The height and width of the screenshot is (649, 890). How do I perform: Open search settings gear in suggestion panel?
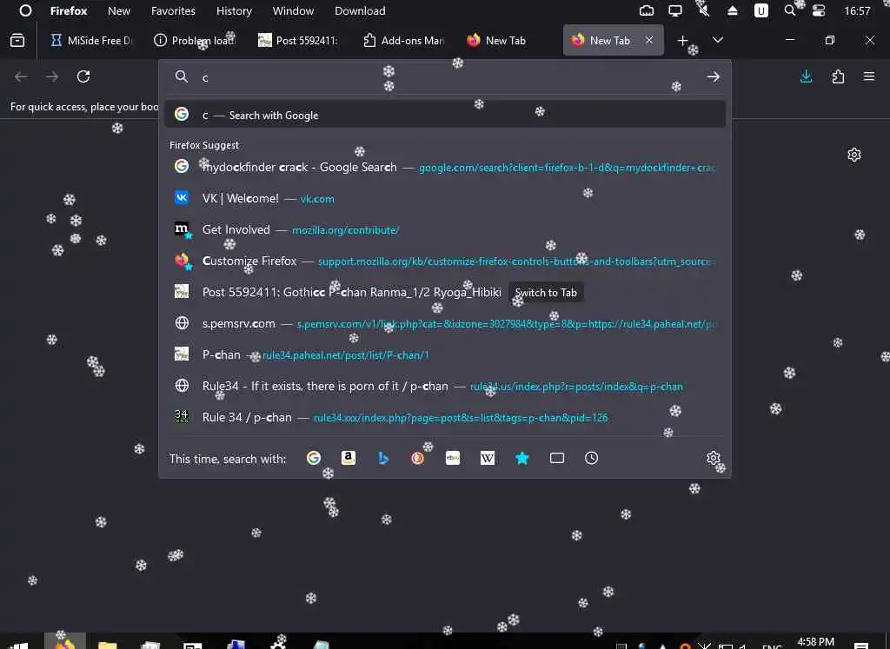714,458
